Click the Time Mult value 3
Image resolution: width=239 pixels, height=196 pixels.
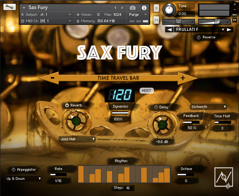click(222, 128)
